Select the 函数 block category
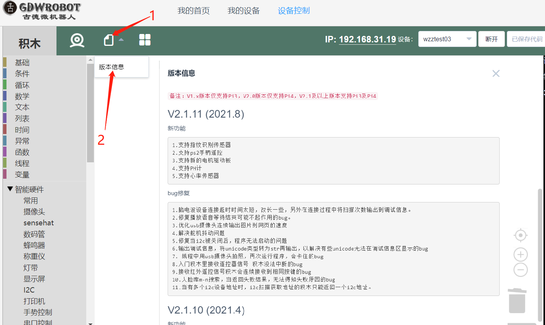Viewport: 545px width, 325px height. pyautogui.click(x=22, y=152)
